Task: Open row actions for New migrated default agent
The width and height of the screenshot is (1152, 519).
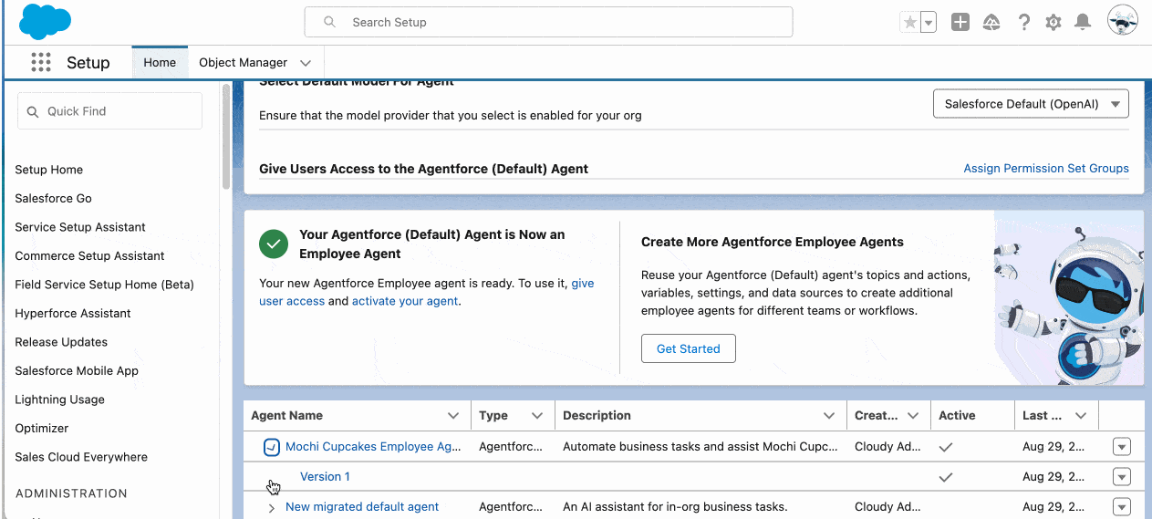Action: [1122, 507]
